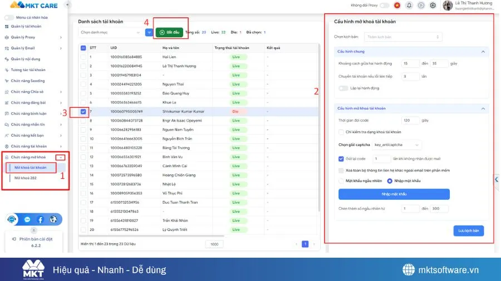Viewport: 501px width, 281px height.
Task: Select Mở khoá 282 submenu item
Action: click(26, 178)
